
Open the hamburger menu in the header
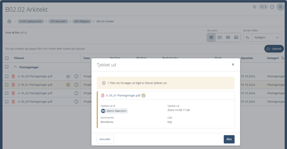click(280, 7)
